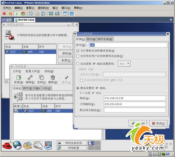
Task: Click the green power-on play icon
Action: tap(17, 14)
